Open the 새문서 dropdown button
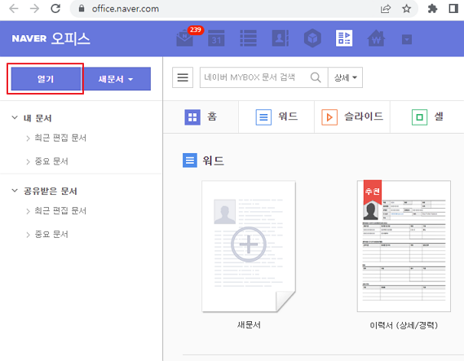The width and height of the screenshot is (464, 361). click(x=116, y=79)
